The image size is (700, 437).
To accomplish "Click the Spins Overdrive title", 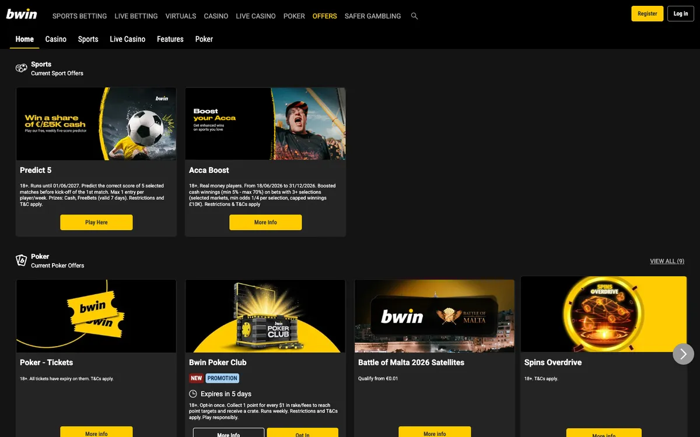I will click(553, 362).
